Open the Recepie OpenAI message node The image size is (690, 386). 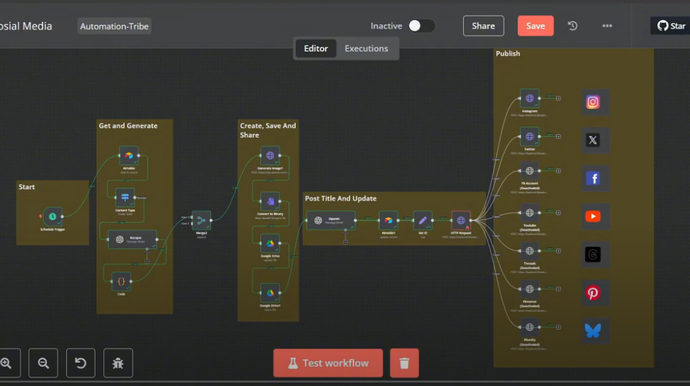pyautogui.click(x=132, y=240)
